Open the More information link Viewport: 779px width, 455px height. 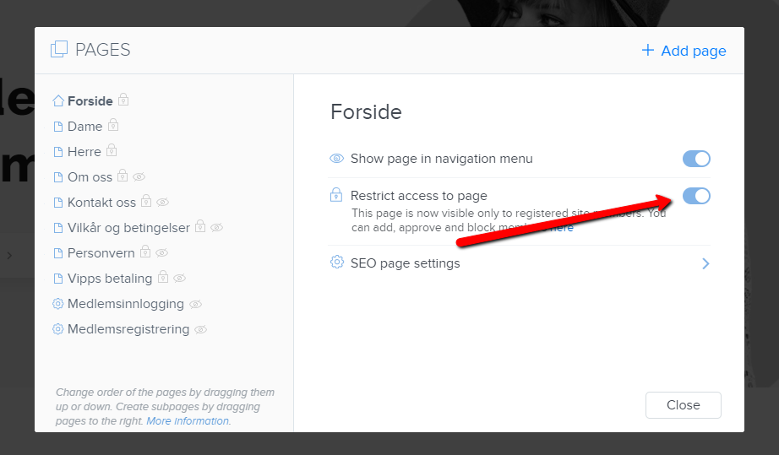click(x=188, y=420)
